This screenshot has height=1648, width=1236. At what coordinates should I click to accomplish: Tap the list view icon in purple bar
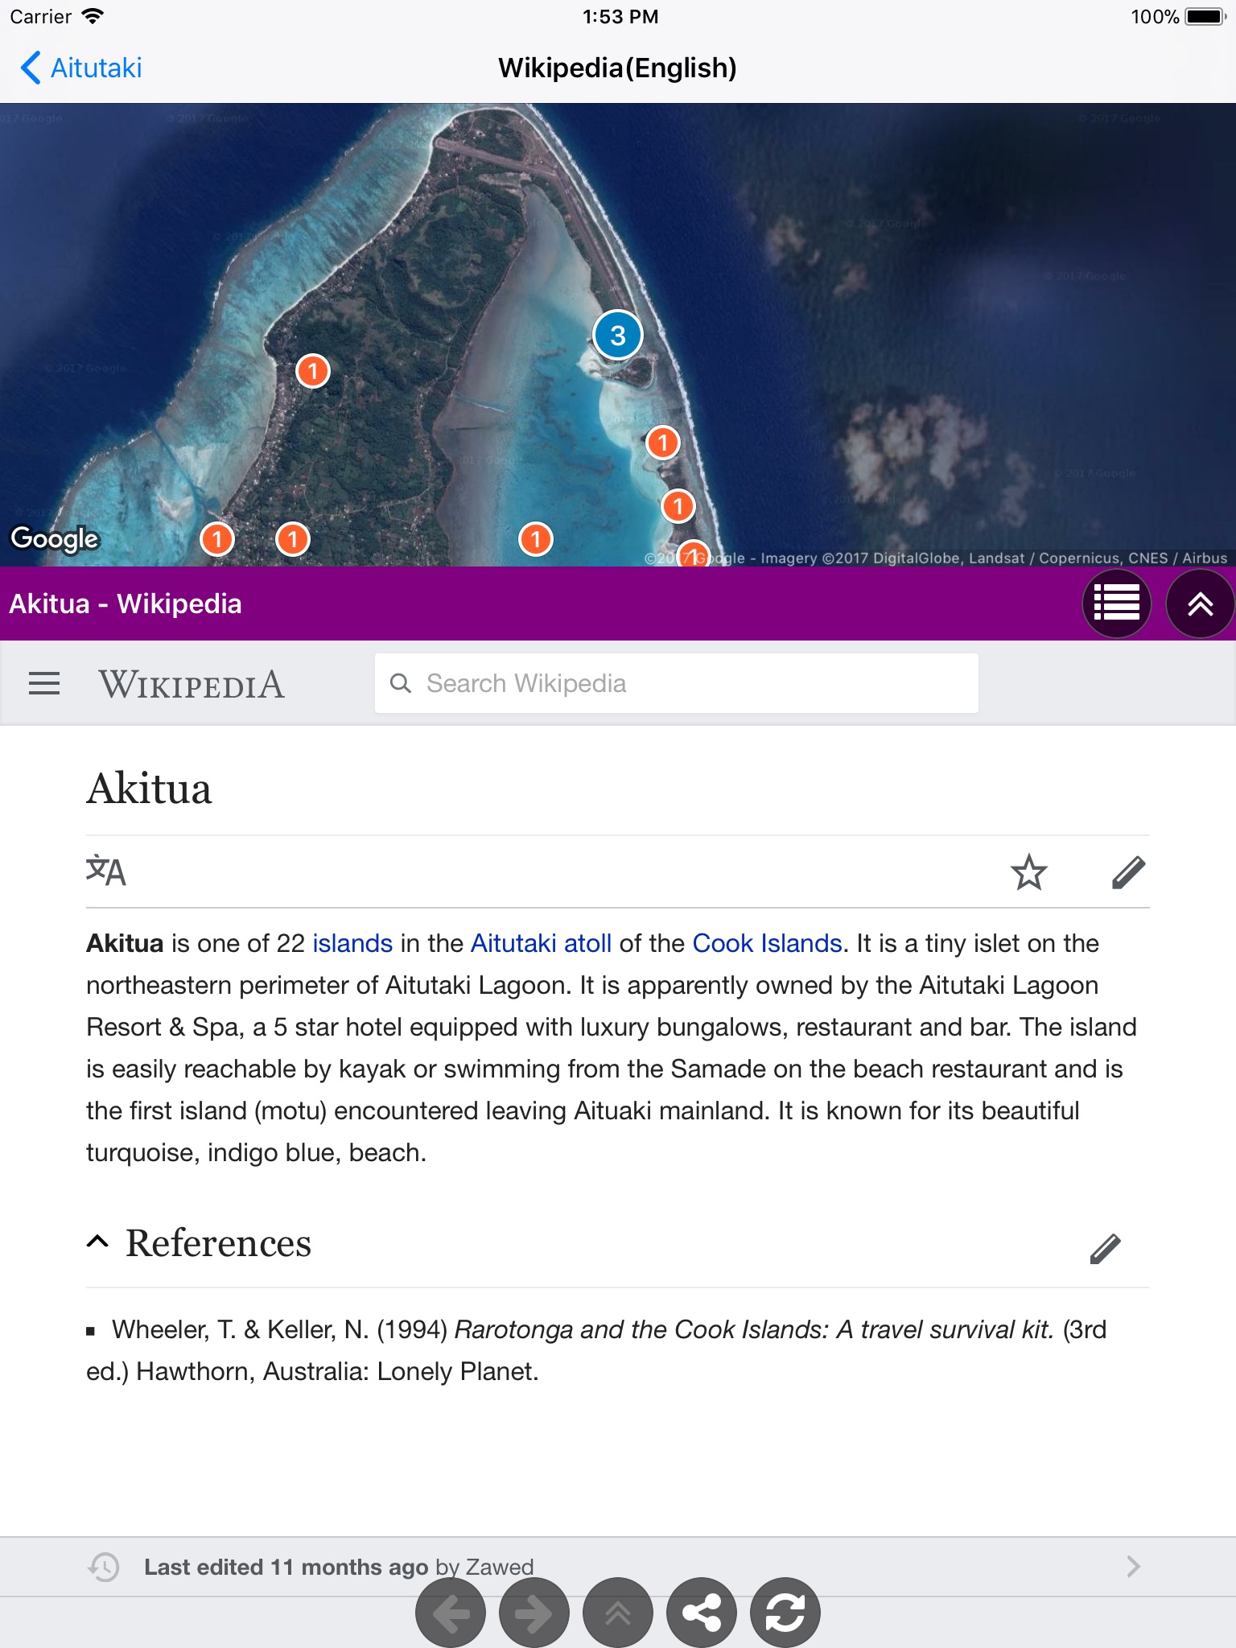coord(1117,604)
